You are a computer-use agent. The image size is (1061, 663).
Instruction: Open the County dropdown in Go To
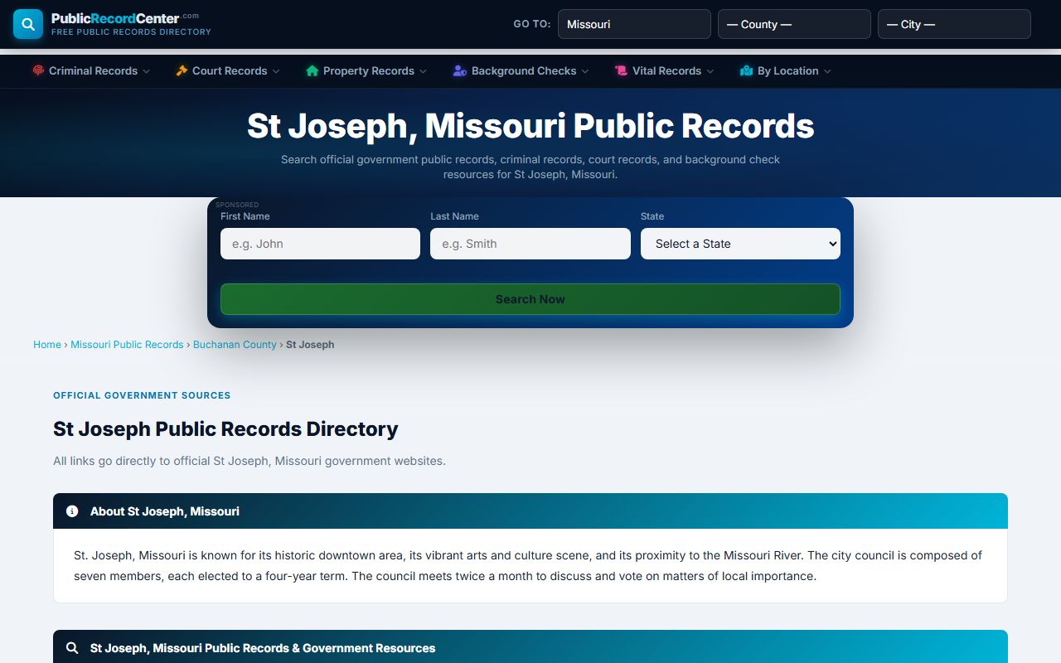click(794, 24)
